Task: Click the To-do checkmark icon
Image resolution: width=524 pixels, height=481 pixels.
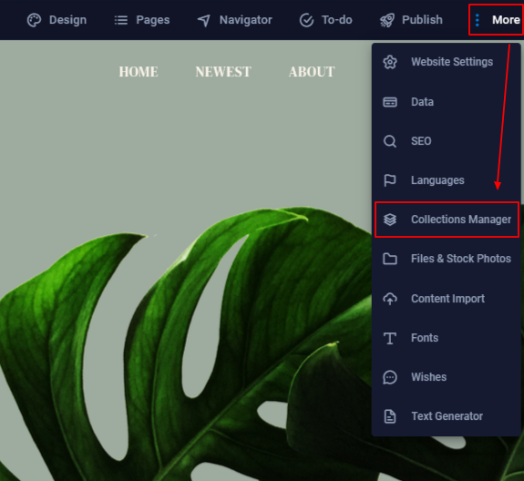Action: [x=306, y=20]
